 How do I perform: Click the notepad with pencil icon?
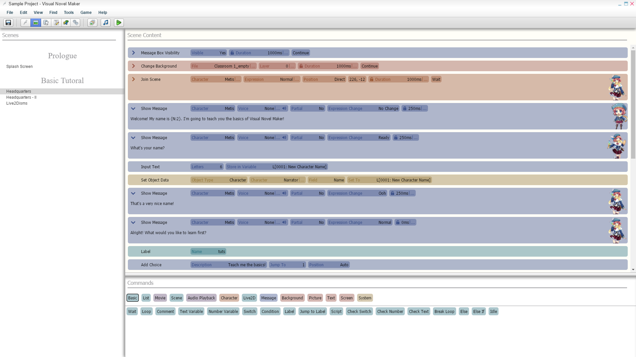pyautogui.click(x=56, y=23)
